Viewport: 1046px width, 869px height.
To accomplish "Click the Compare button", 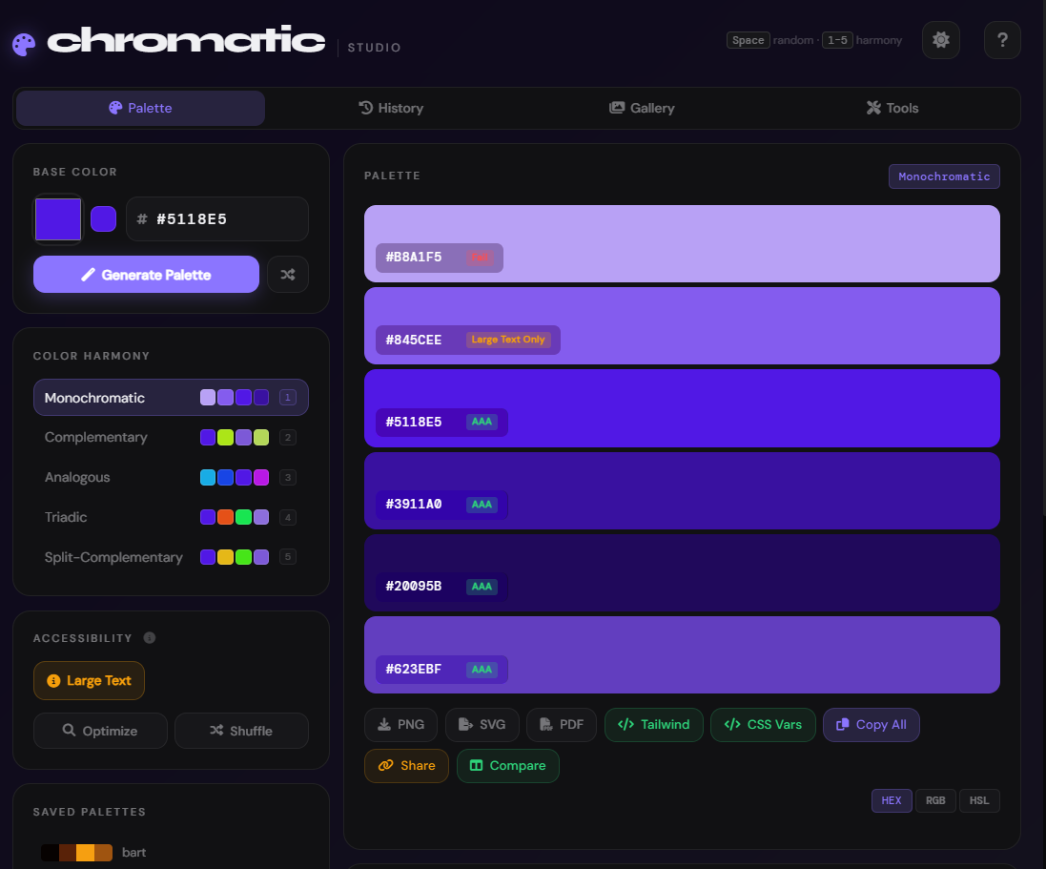I will (507, 766).
